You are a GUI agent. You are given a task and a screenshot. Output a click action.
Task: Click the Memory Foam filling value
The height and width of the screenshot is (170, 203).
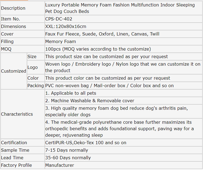[x=60, y=41]
